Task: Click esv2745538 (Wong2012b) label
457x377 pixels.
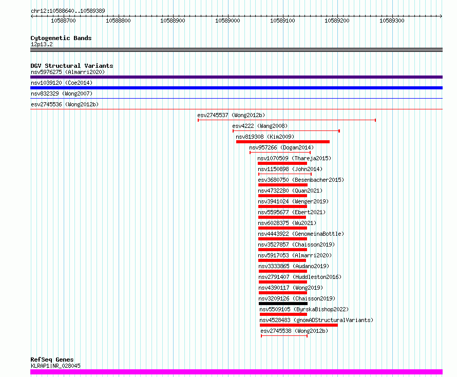Action: (x=294, y=331)
